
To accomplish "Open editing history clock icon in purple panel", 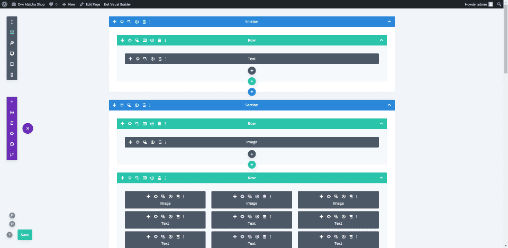I will [12, 144].
